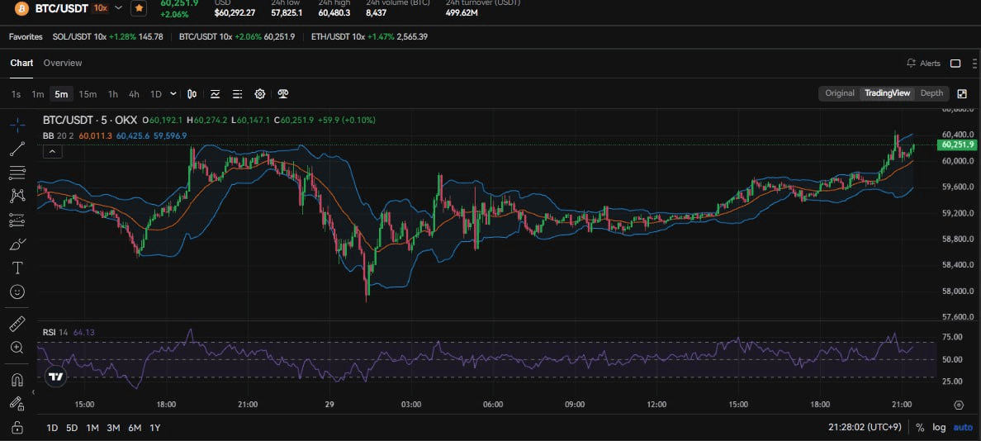Activate the zoom in tool
This screenshot has width=981, height=441.
click(17, 348)
